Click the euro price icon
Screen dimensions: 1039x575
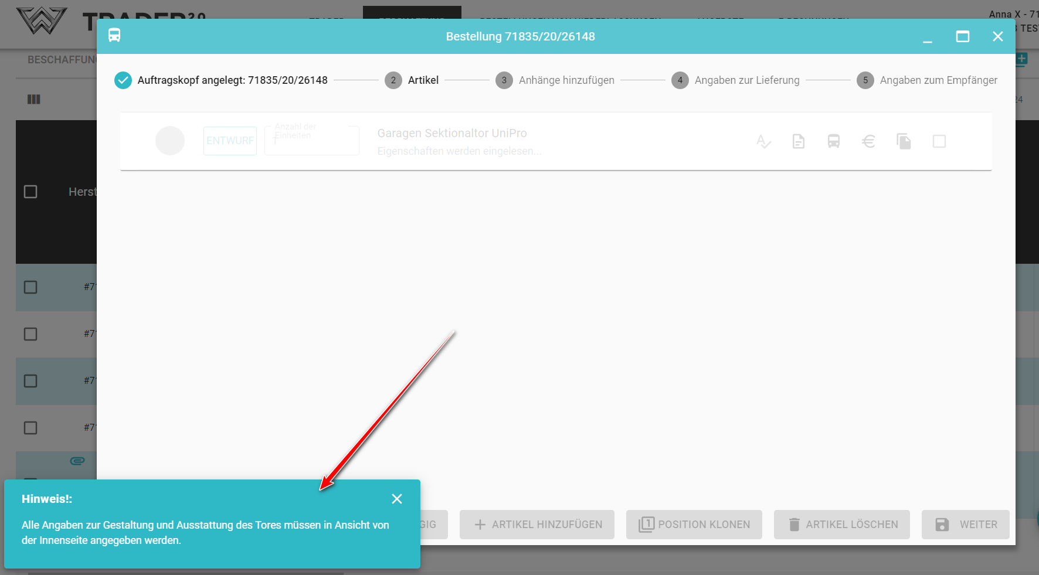(868, 141)
